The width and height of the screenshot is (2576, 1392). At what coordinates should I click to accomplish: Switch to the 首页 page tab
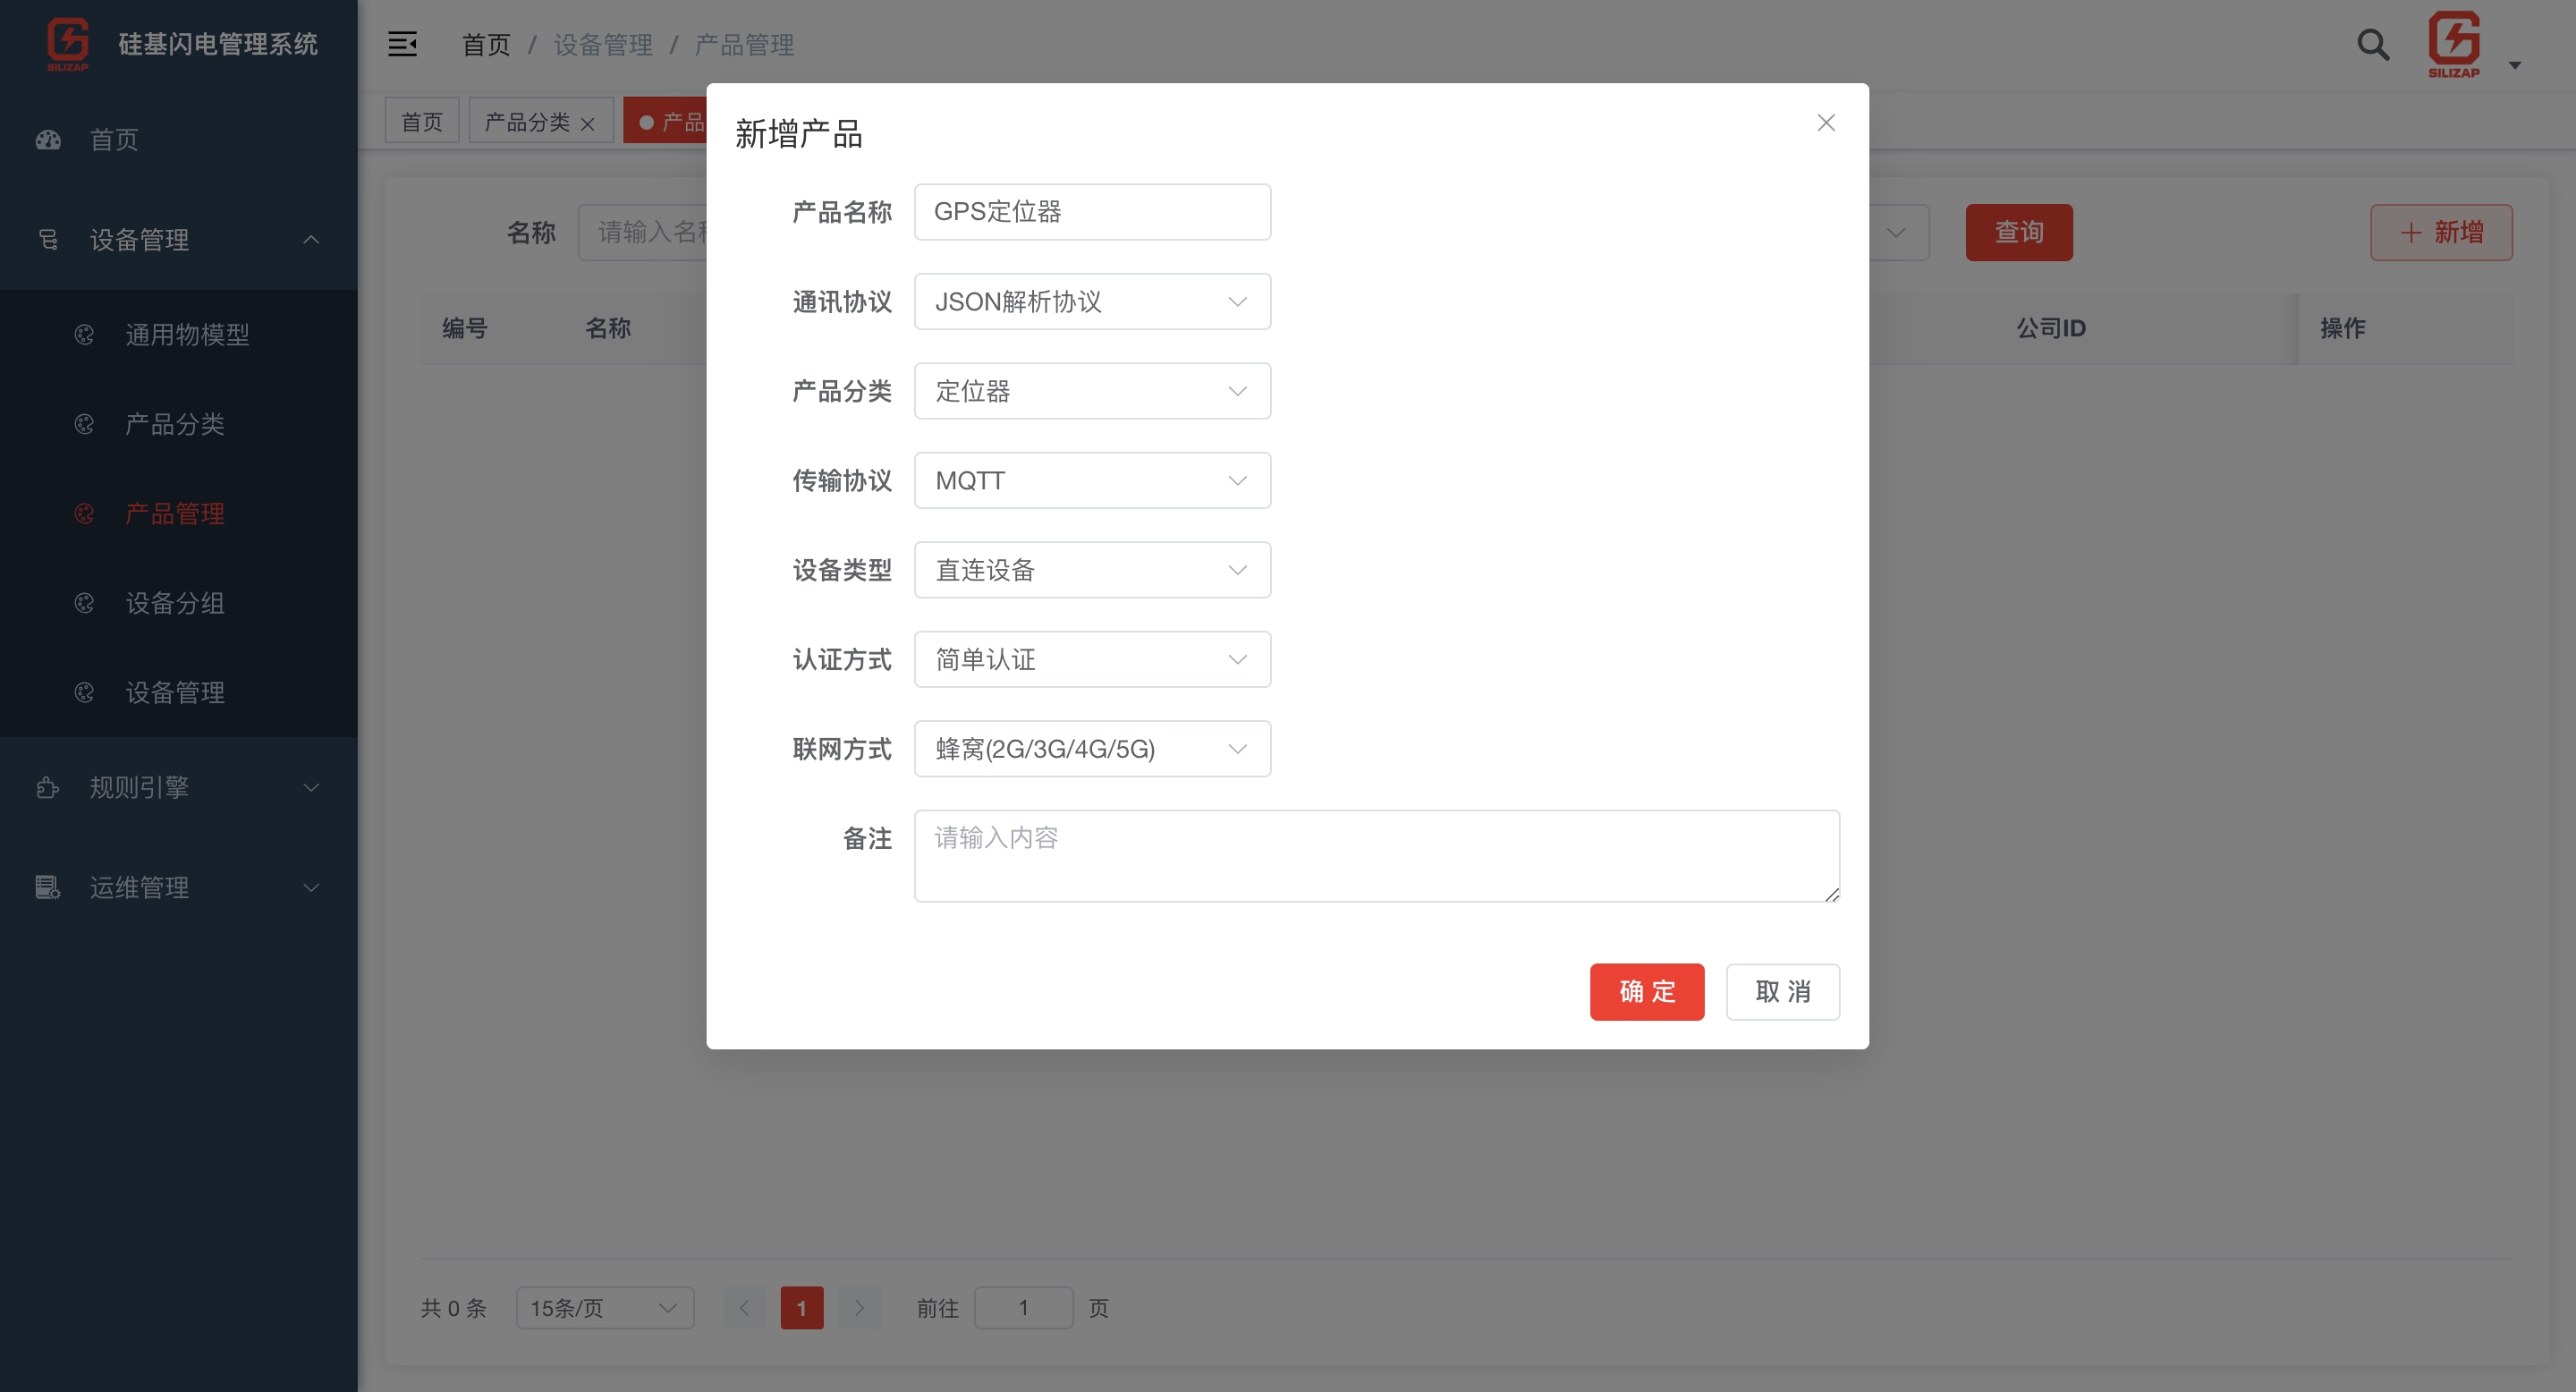pyautogui.click(x=421, y=122)
